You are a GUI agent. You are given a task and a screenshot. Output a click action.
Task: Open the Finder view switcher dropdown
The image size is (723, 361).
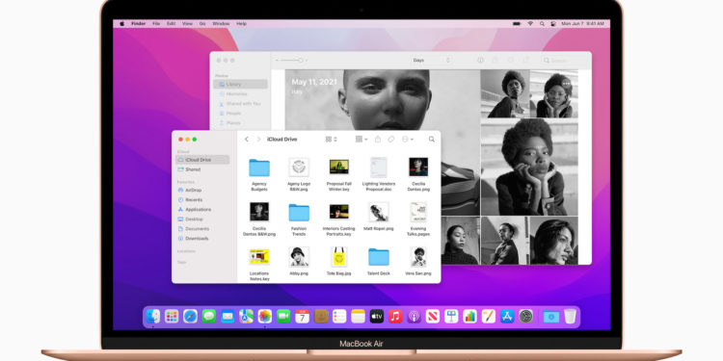pos(331,139)
